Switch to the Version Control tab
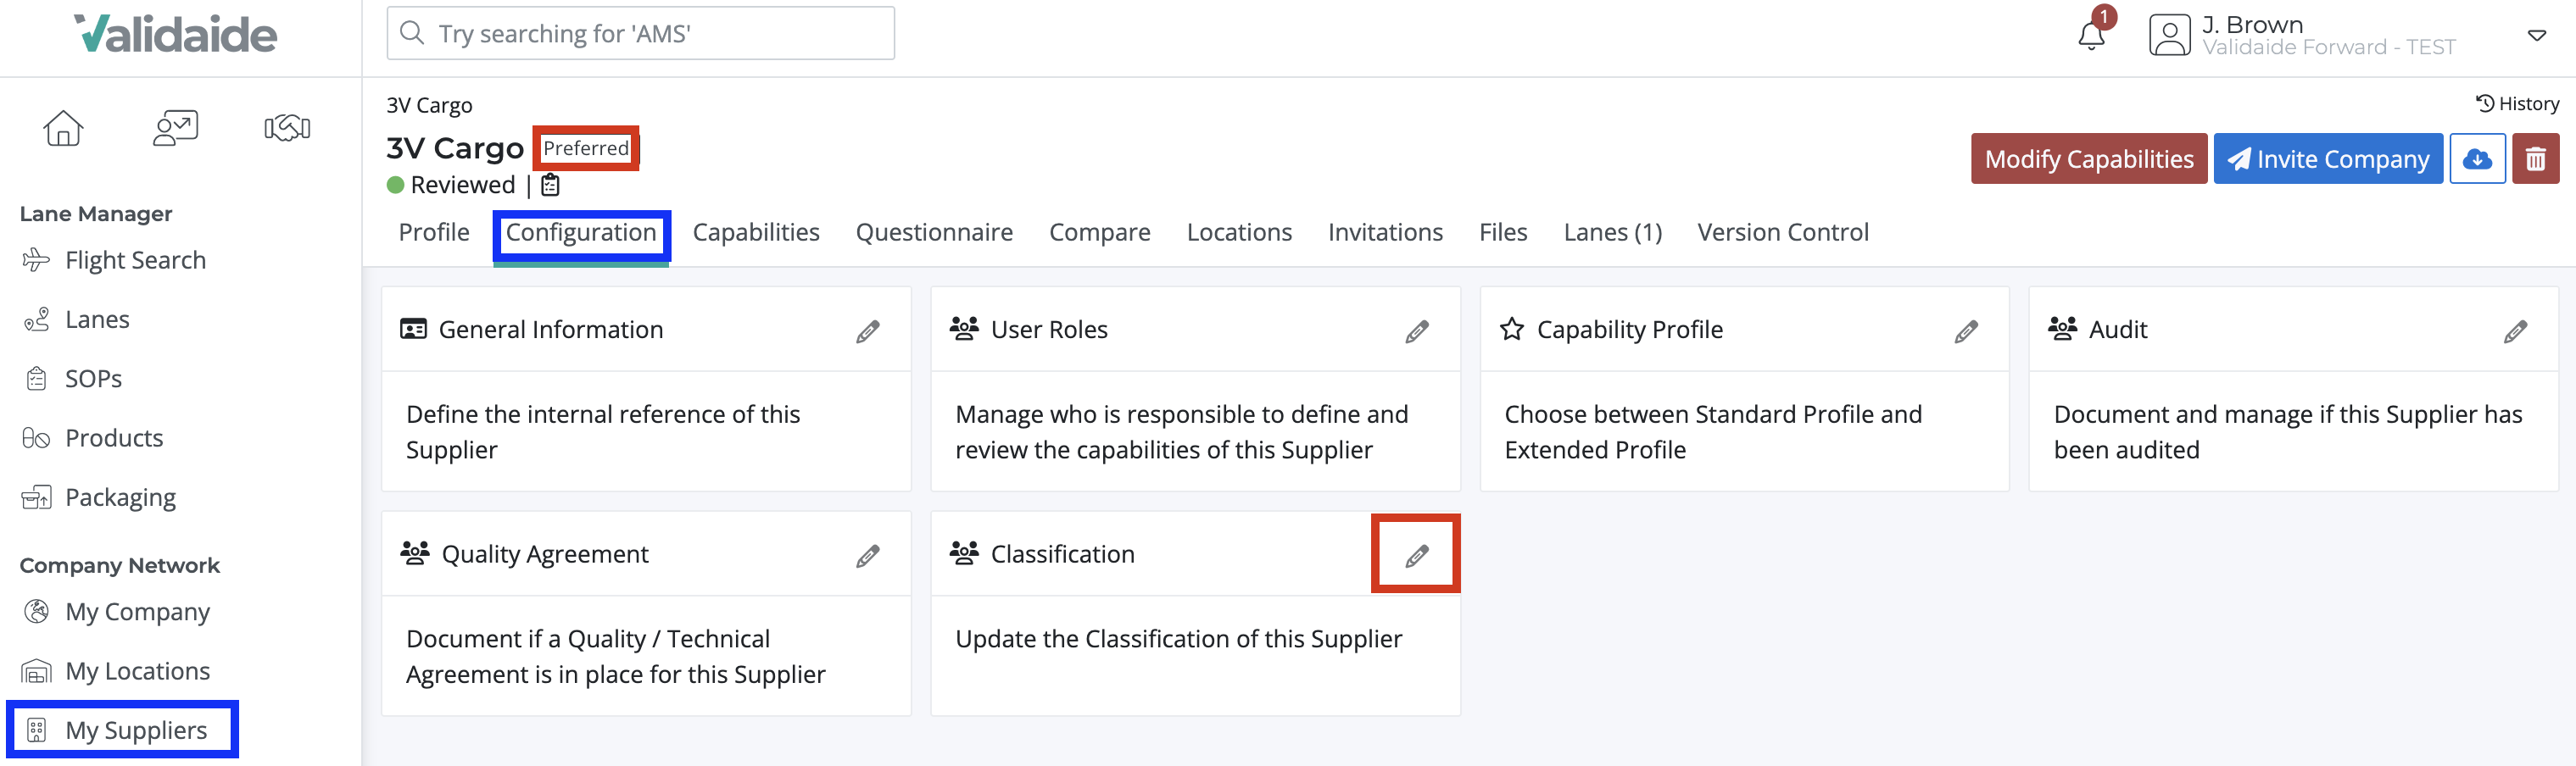Screen dimensions: 2576x766 click(x=1783, y=233)
